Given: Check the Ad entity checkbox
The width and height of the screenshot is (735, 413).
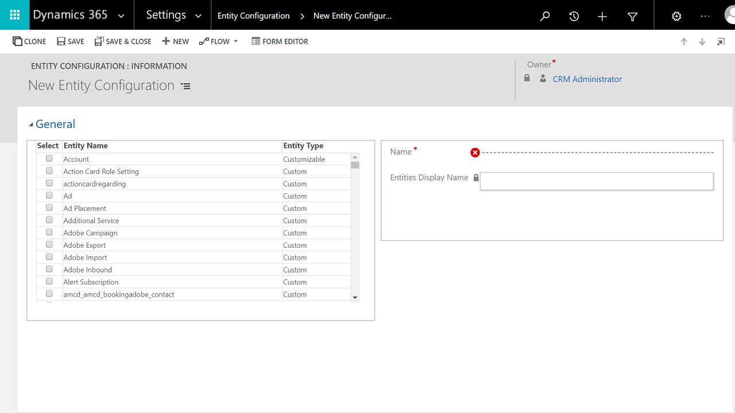Looking at the screenshot, I should [x=49, y=196].
